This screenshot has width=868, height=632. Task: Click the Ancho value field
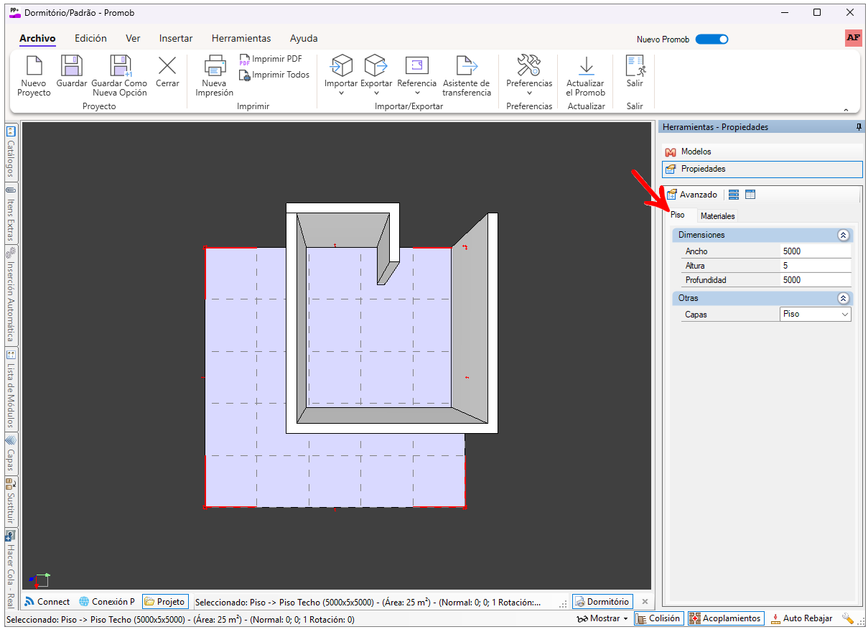tap(815, 251)
